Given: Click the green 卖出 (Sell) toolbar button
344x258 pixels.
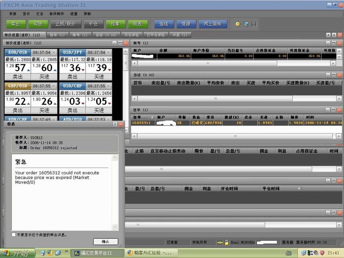Looking at the screenshot, I should (x=16, y=24).
